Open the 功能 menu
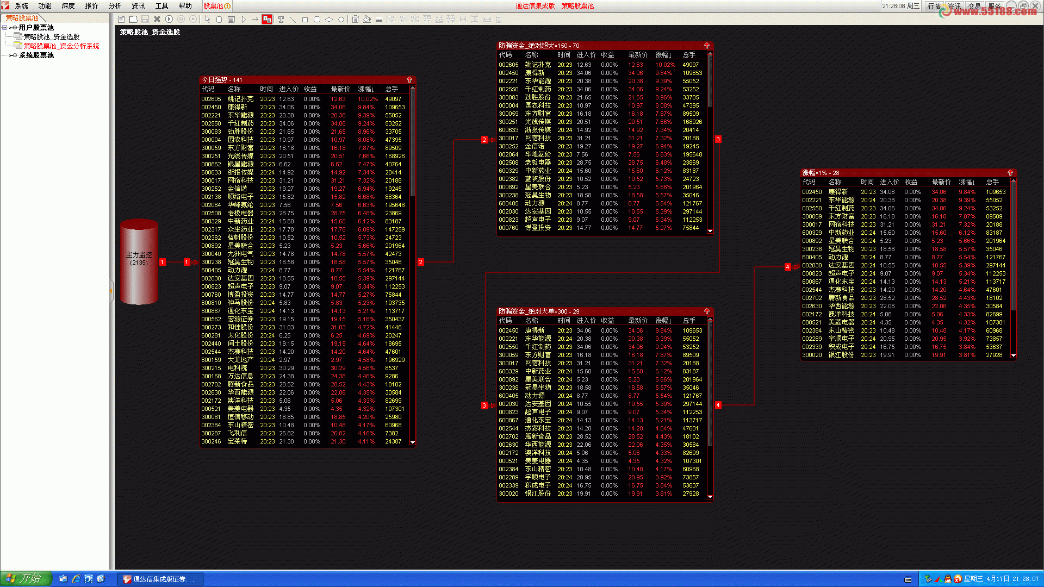Viewport: 1044px width, 587px height. (45, 6)
